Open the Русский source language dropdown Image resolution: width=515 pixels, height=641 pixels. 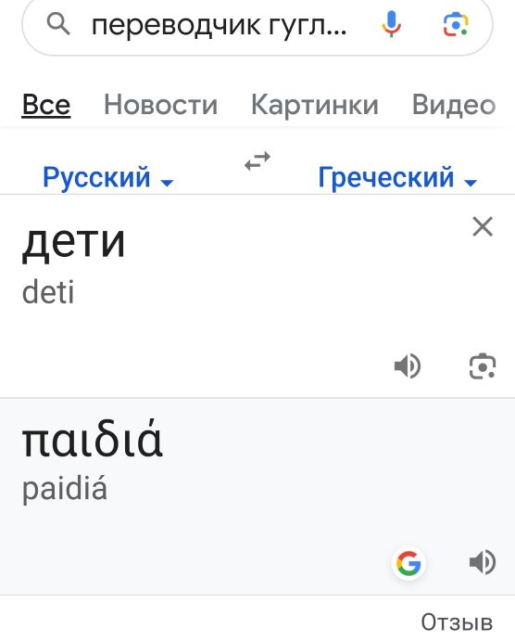108,177
